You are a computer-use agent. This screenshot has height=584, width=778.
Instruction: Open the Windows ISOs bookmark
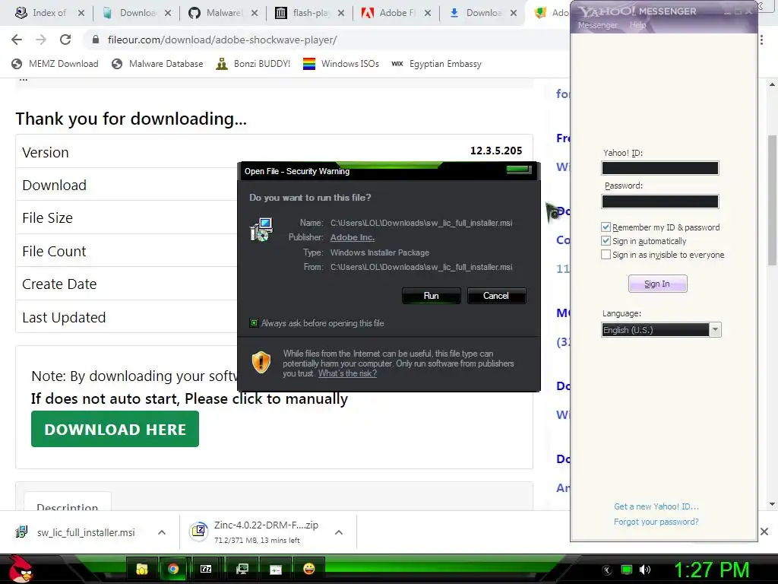point(341,64)
